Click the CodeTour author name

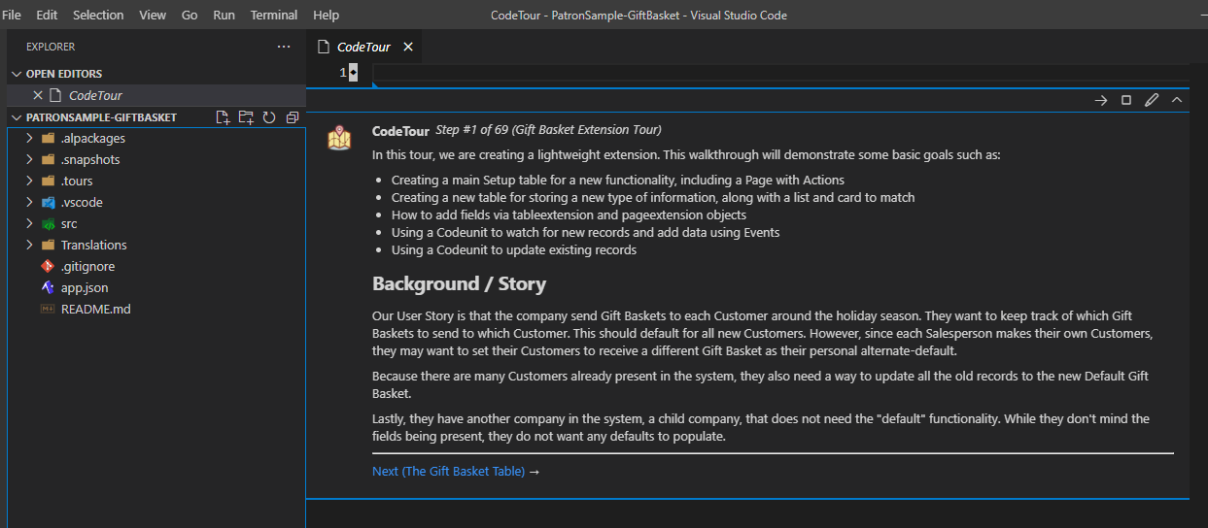click(x=400, y=130)
